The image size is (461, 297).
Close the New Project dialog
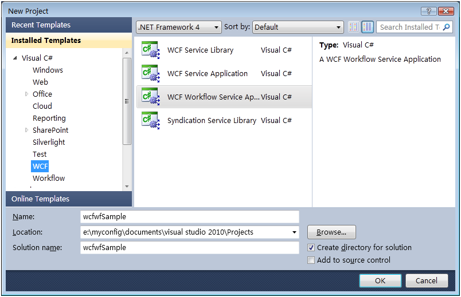tap(446, 11)
